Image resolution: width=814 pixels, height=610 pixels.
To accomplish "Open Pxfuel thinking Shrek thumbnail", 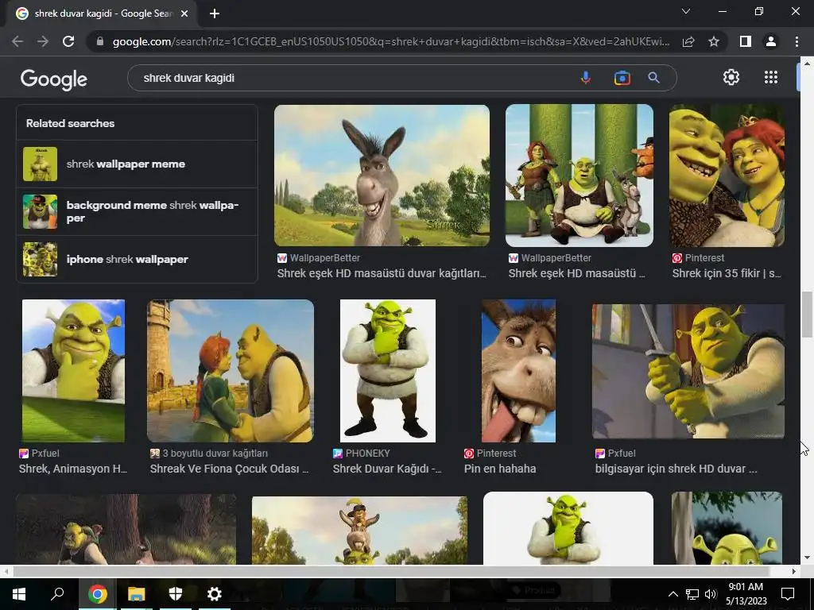I will point(73,370).
